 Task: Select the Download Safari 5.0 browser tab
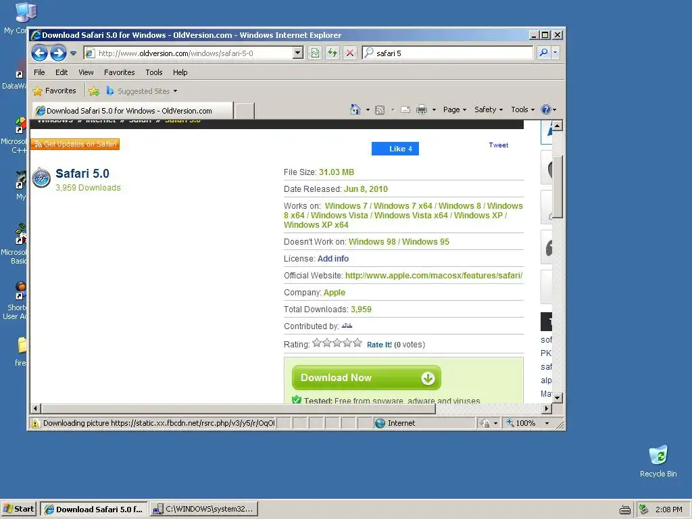(x=132, y=111)
